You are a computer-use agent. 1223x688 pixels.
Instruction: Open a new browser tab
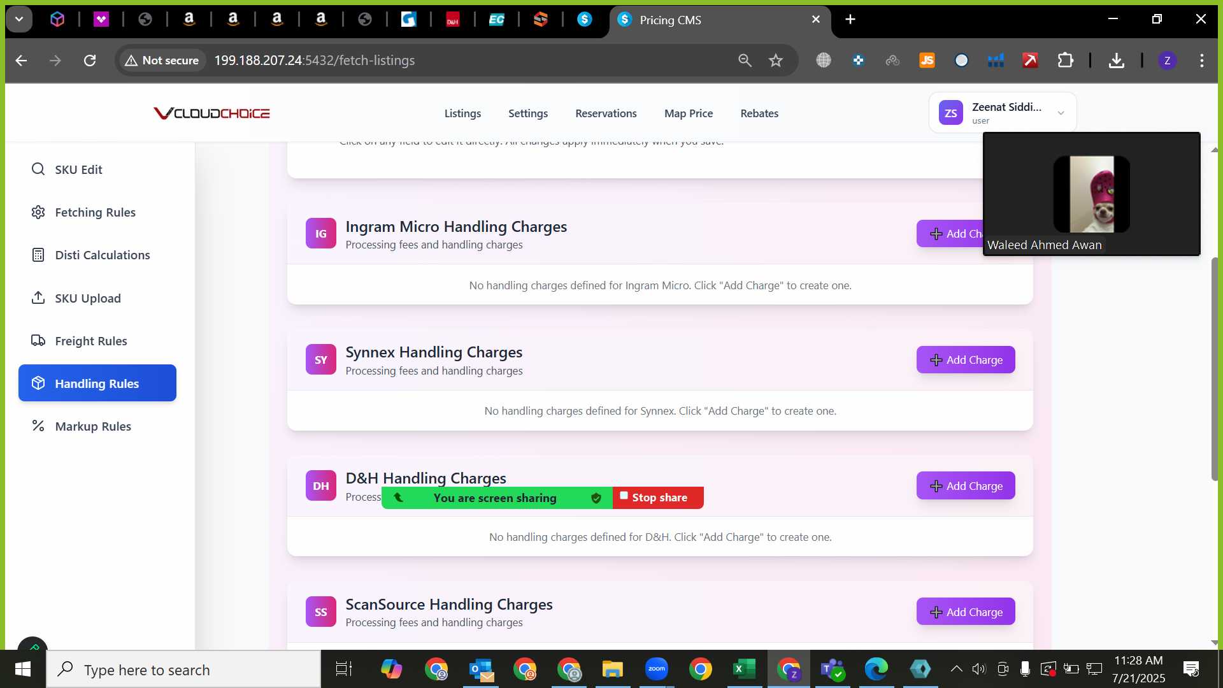coord(850,19)
